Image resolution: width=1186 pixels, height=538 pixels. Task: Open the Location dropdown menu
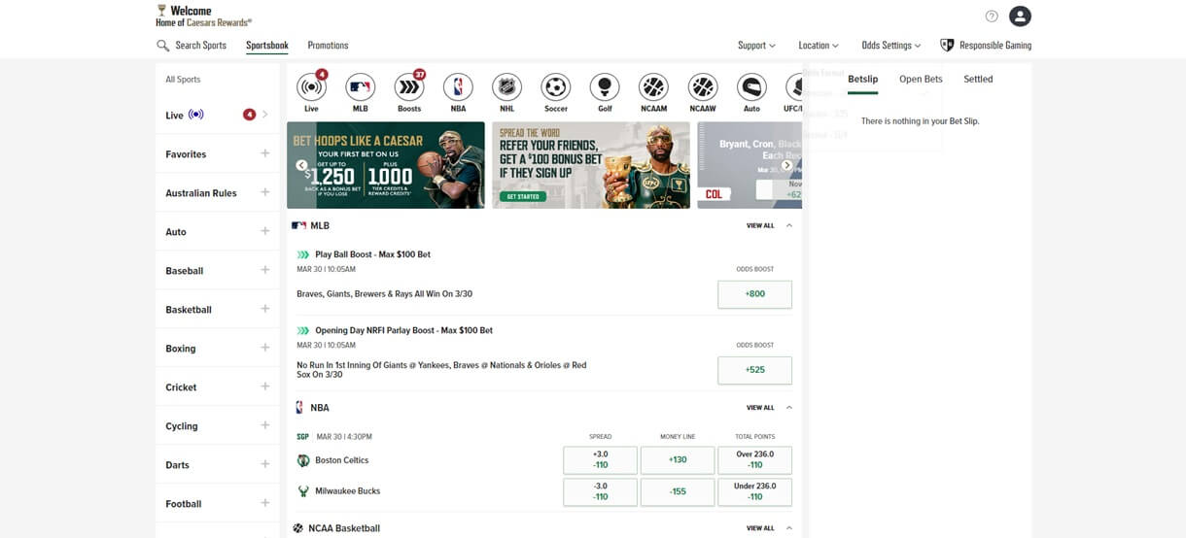point(819,46)
